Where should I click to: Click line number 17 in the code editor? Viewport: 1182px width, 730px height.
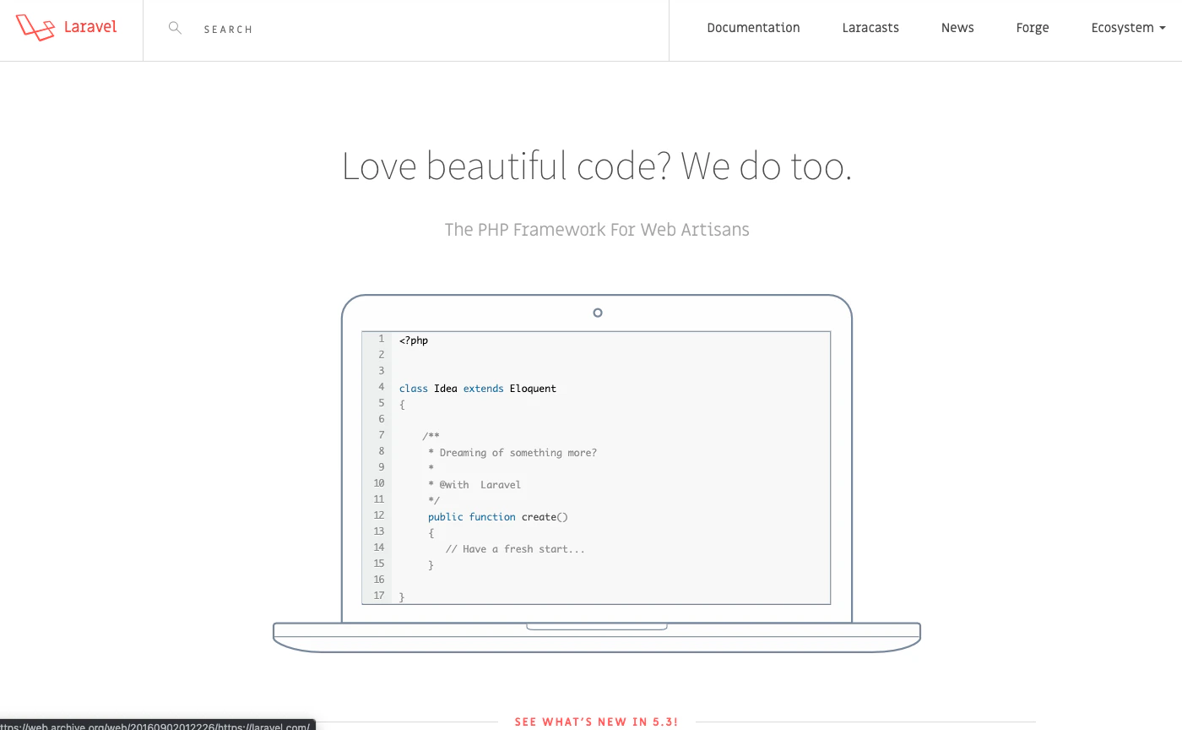point(379,596)
